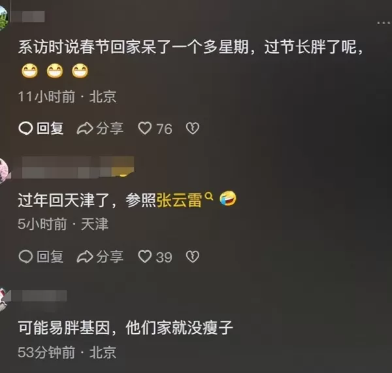This screenshot has height=373, width=392.
Task: Like the Tianjin comment with 39 likes
Action: (x=145, y=257)
